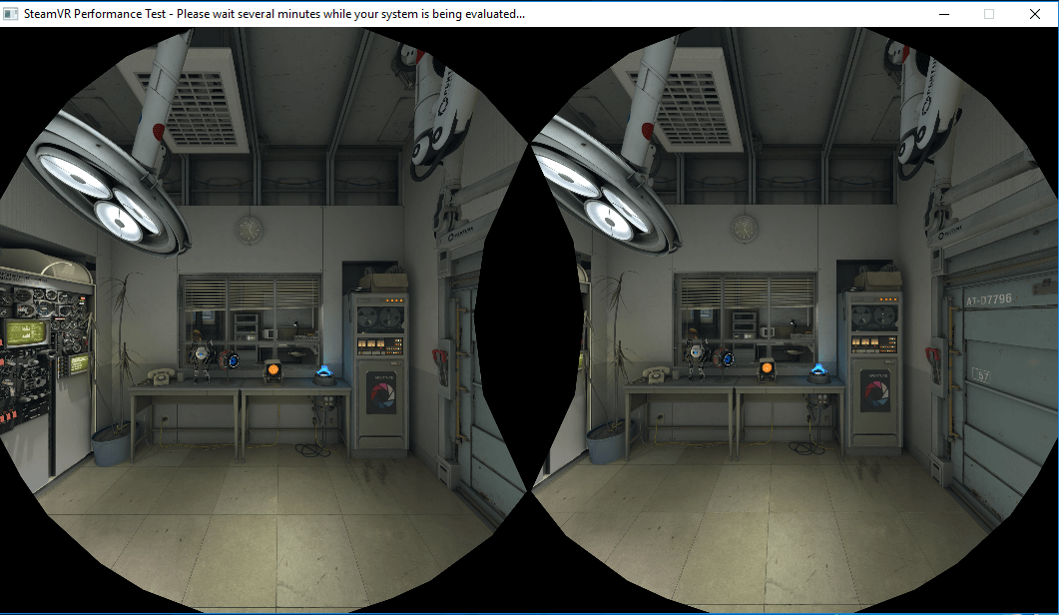Click the potted plant in left eye view
Viewport: 1059px width, 615px height.
tap(115, 369)
